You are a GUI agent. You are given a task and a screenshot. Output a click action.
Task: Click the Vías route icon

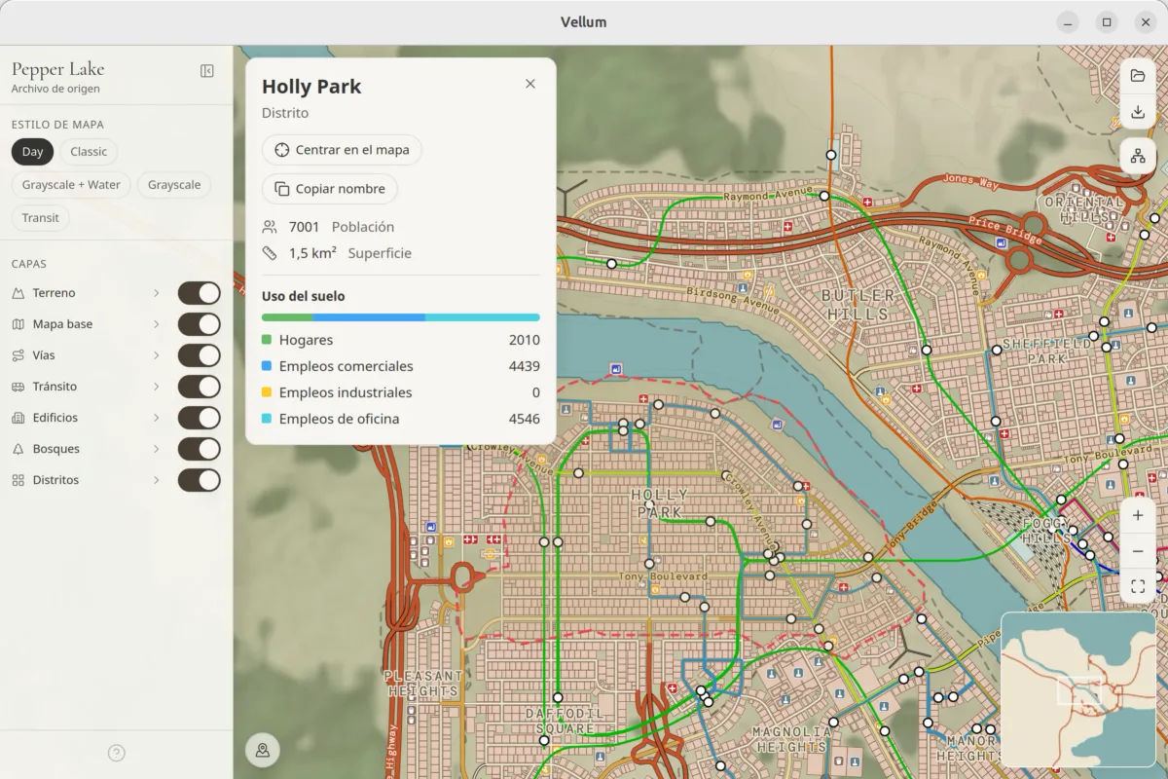click(x=18, y=355)
